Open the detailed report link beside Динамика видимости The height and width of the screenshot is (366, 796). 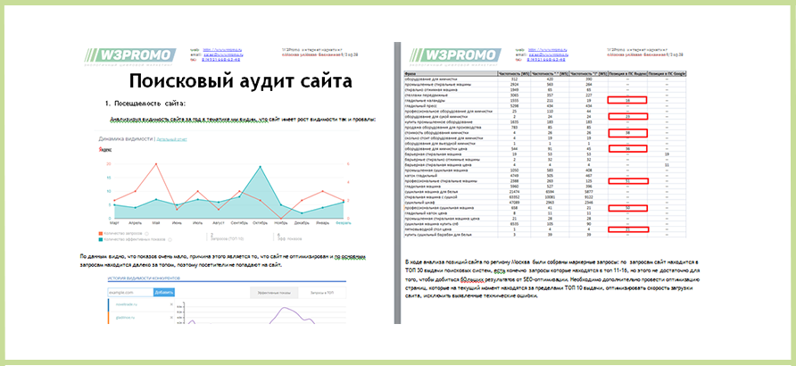click(171, 138)
